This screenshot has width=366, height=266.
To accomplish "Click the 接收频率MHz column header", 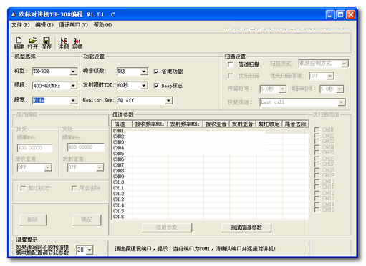I will pyautogui.click(x=150, y=124).
